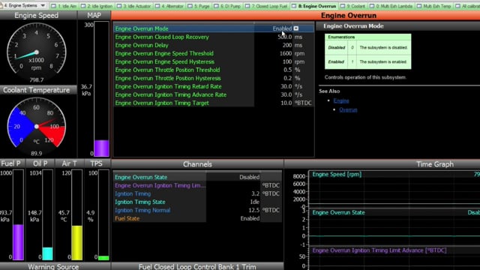The width and height of the screenshot is (480, 270).
Task: Follow the Overrun link under See Also
Action: [348, 110]
